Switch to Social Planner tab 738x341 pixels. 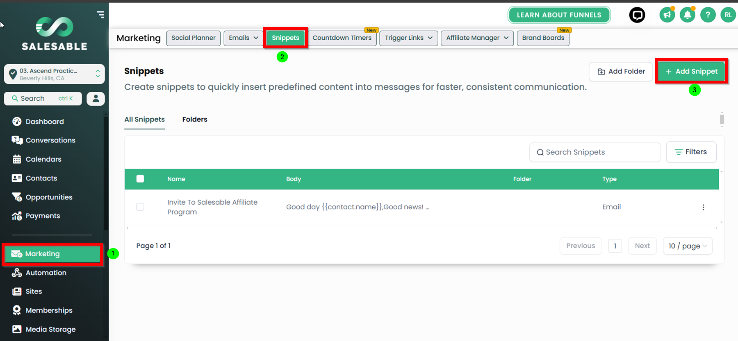(194, 38)
